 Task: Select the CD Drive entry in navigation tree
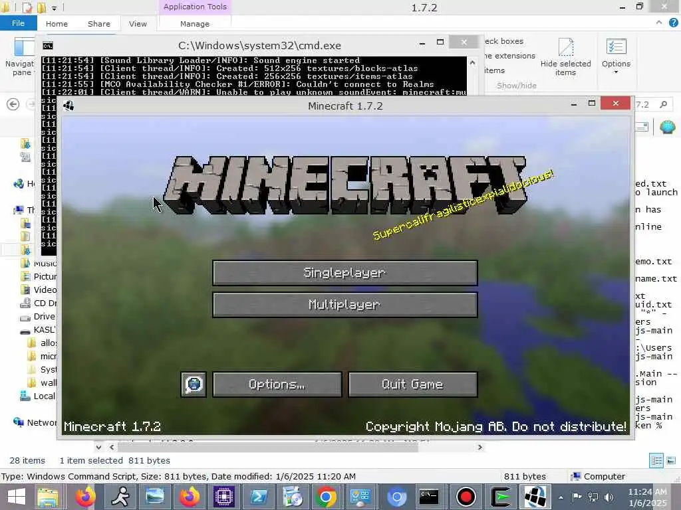39,303
